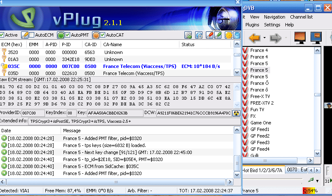Click the key icon of ECM row 01A3
Image resolution: width=332 pixels, height=196 pixels.
point(4,59)
